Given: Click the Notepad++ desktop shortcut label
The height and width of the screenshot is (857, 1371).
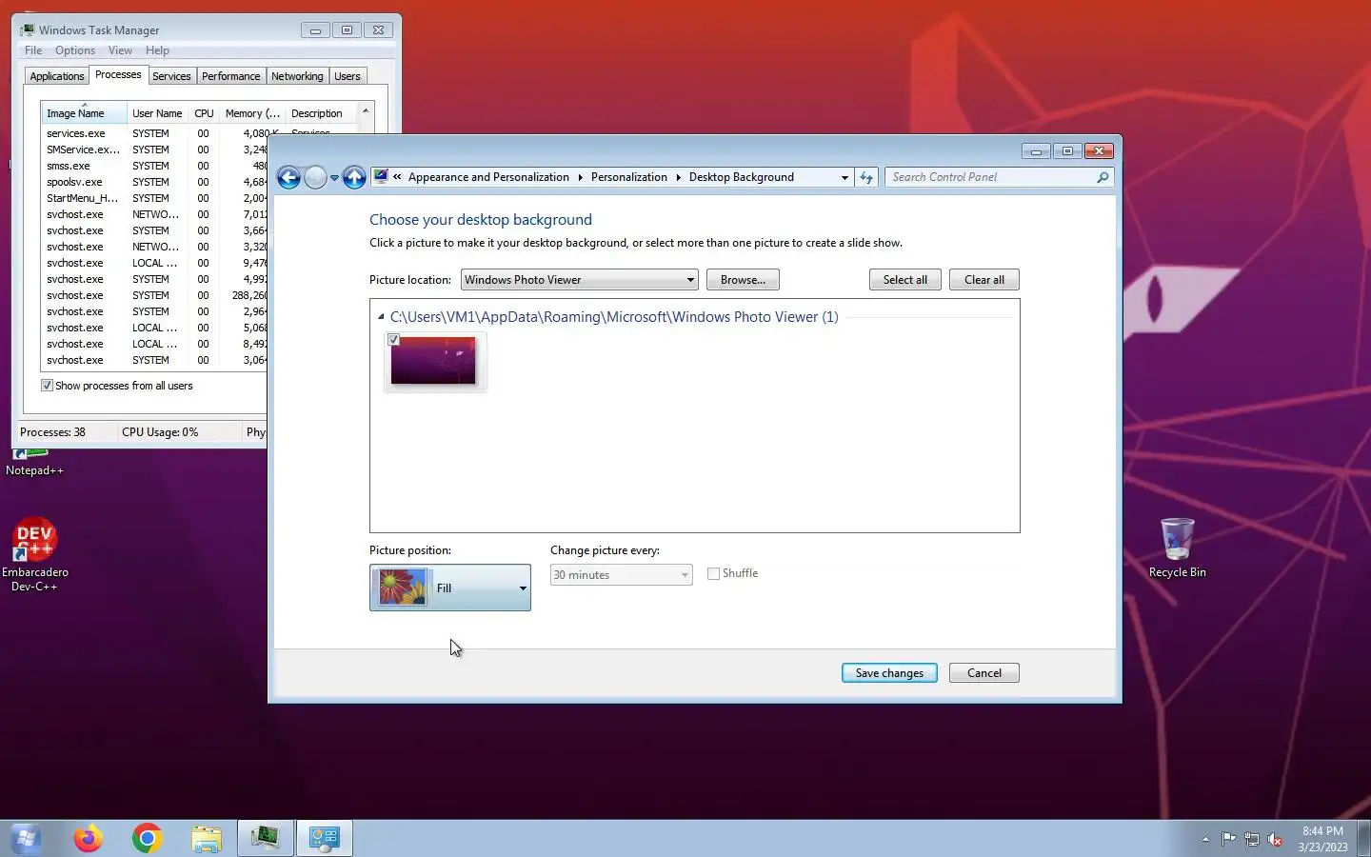Looking at the screenshot, I should [34, 470].
